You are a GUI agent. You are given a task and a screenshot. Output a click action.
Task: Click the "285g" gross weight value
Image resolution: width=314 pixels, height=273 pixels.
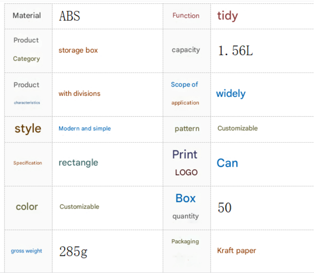pos(73,251)
